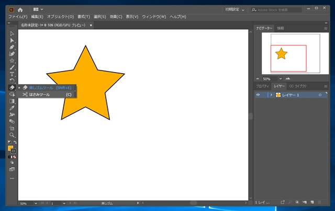Expand レイヤー 1 contents

pyautogui.click(x=271, y=95)
